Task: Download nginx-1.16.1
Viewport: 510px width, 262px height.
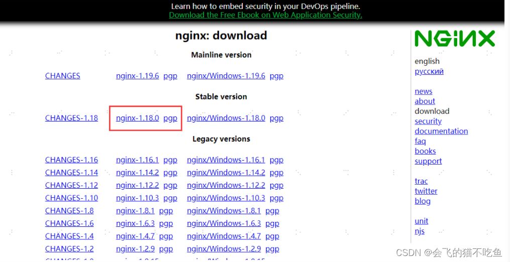Action: coord(137,160)
